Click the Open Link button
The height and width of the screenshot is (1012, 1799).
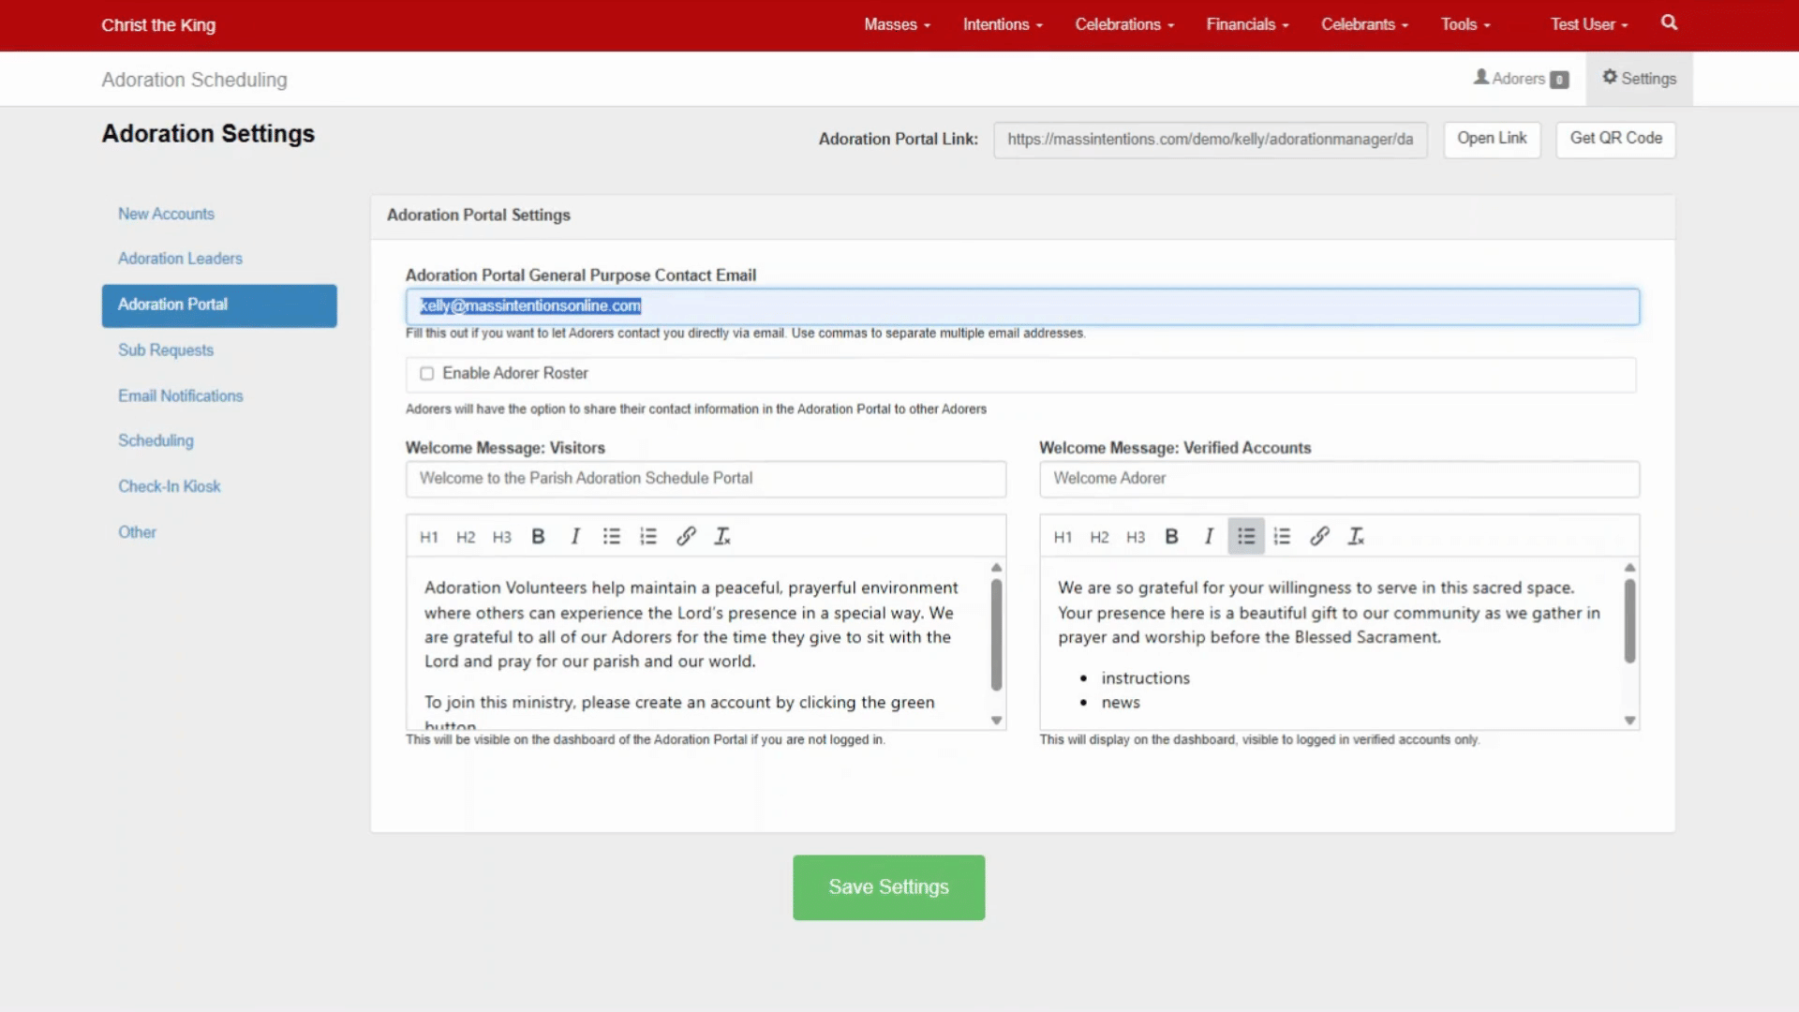pos(1492,140)
